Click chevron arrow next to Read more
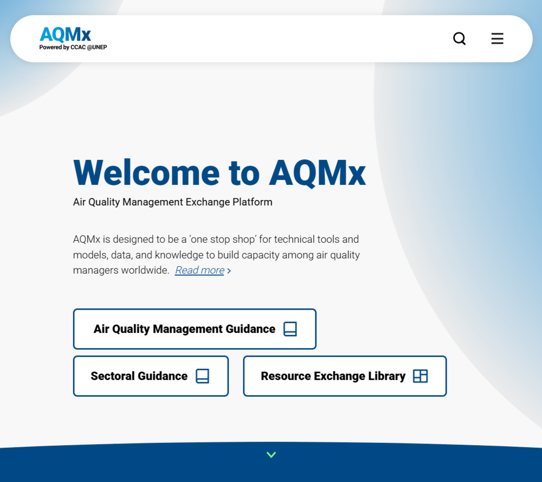This screenshot has height=482, width=542. (x=229, y=271)
